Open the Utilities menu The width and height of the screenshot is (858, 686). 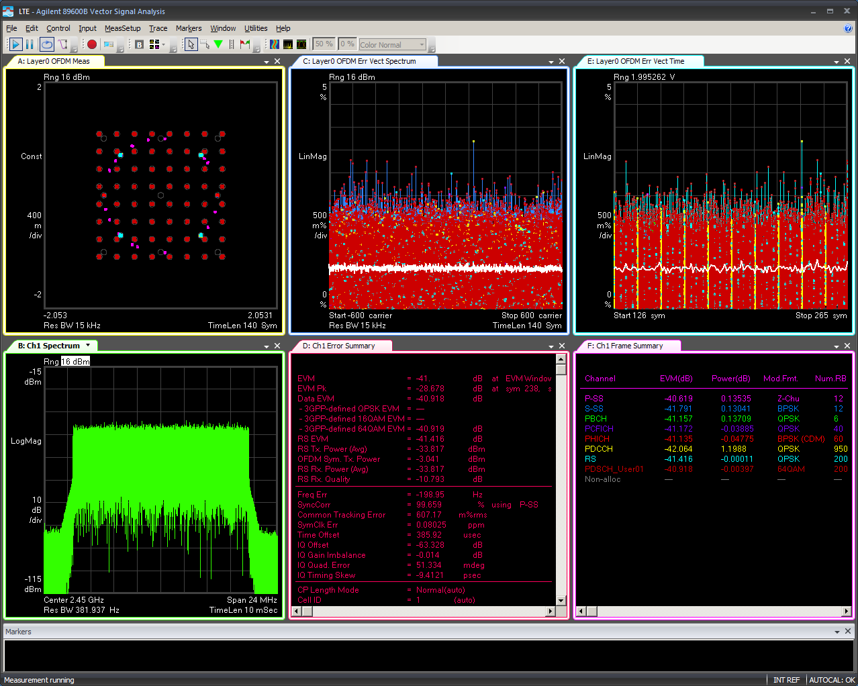[256, 28]
